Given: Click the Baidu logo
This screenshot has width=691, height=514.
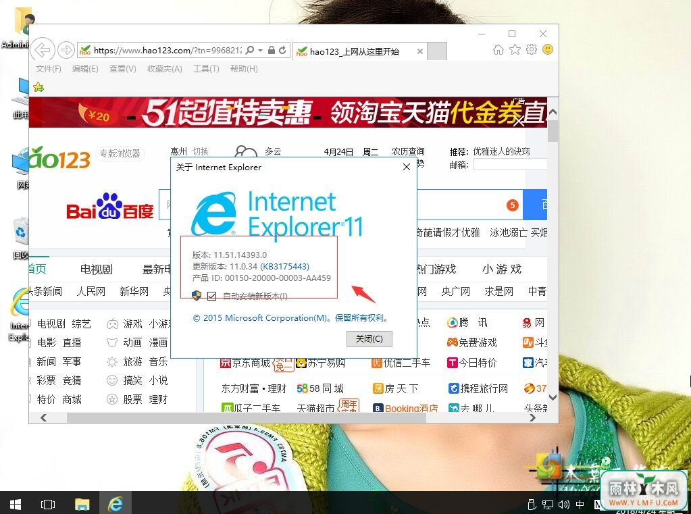Looking at the screenshot, I should [x=109, y=206].
